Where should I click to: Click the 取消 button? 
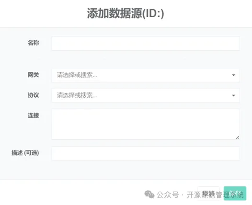(208, 194)
